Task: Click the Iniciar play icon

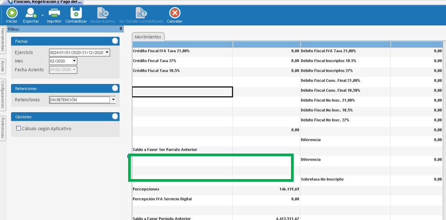Action: (12, 13)
